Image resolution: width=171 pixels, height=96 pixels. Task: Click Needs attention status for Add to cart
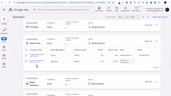coord(98,43)
